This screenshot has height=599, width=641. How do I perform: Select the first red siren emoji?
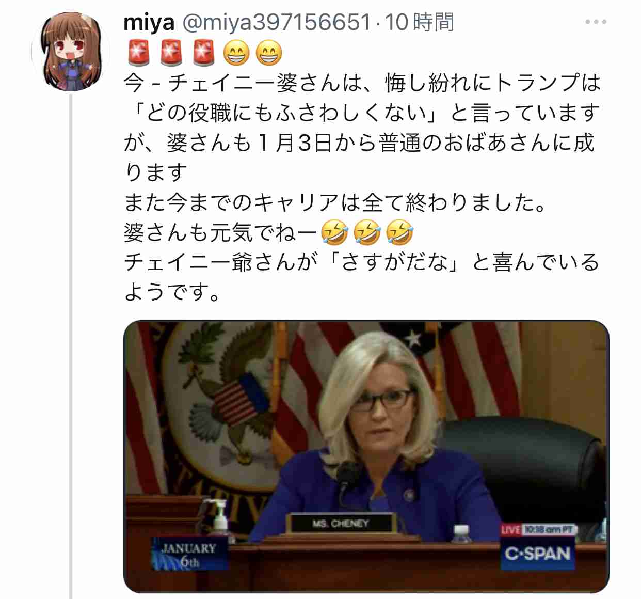pos(138,53)
